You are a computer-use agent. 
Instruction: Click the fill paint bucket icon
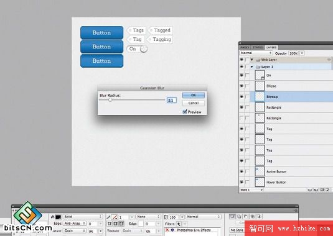point(53,217)
